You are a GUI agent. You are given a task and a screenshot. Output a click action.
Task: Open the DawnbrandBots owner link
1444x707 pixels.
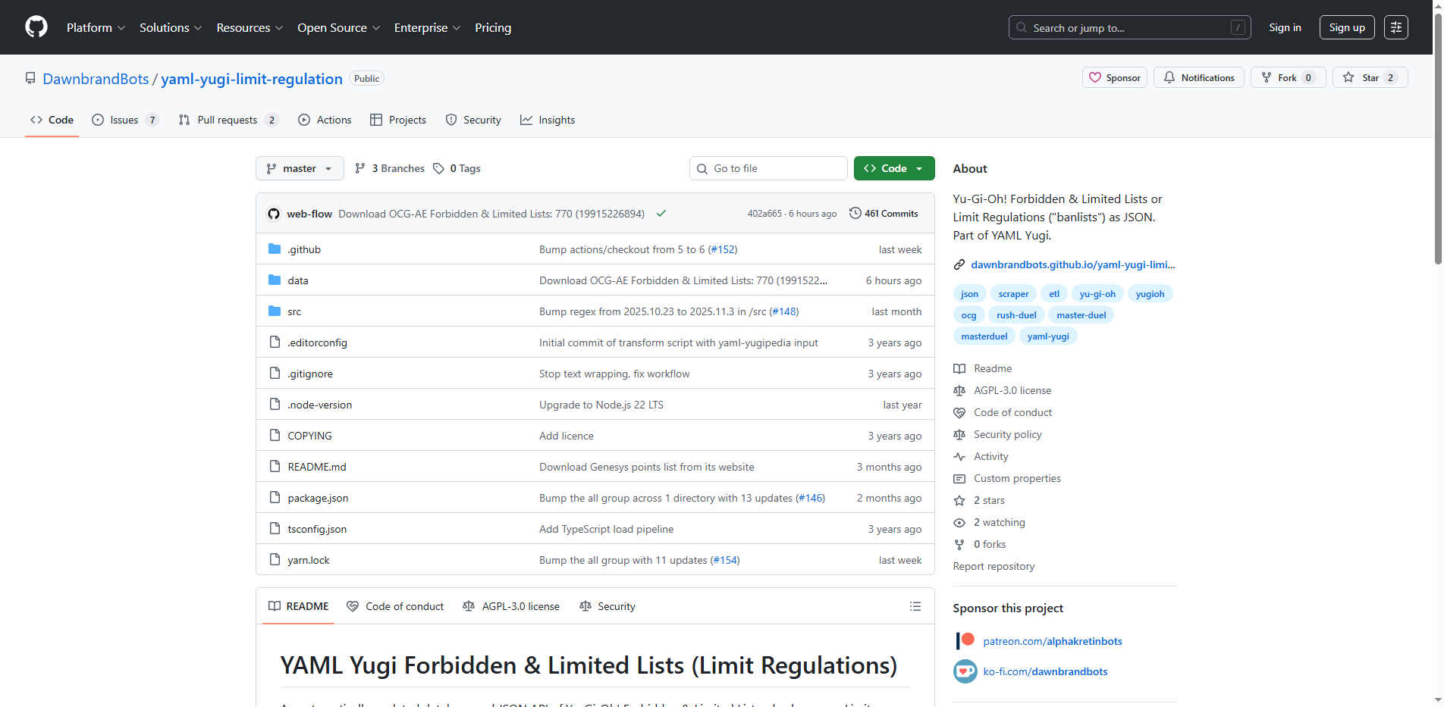[x=96, y=79]
